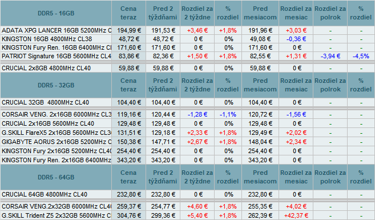Click the +42,37 € monthly difference value
Viewport: 375px width, 220px height.
coord(296,215)
